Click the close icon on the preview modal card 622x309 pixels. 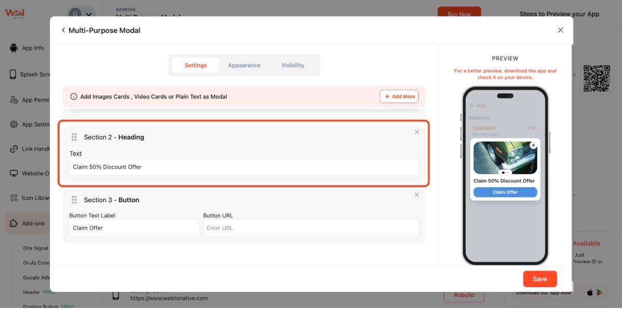533,146
